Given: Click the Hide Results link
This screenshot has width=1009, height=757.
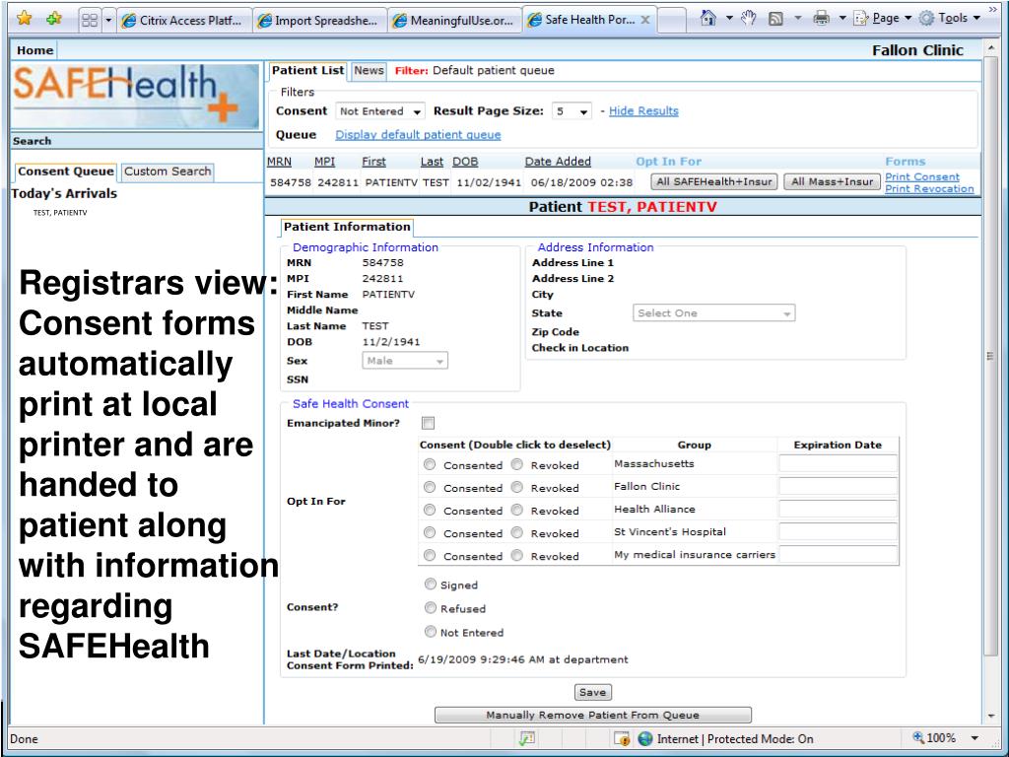Looking at the screenshot, I should coord(643,110).
